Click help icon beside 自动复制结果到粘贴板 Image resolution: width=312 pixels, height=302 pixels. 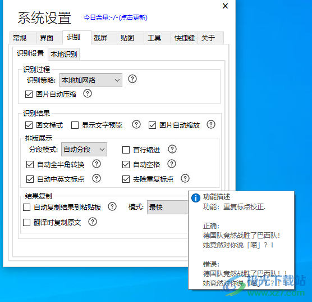(112, 206)
